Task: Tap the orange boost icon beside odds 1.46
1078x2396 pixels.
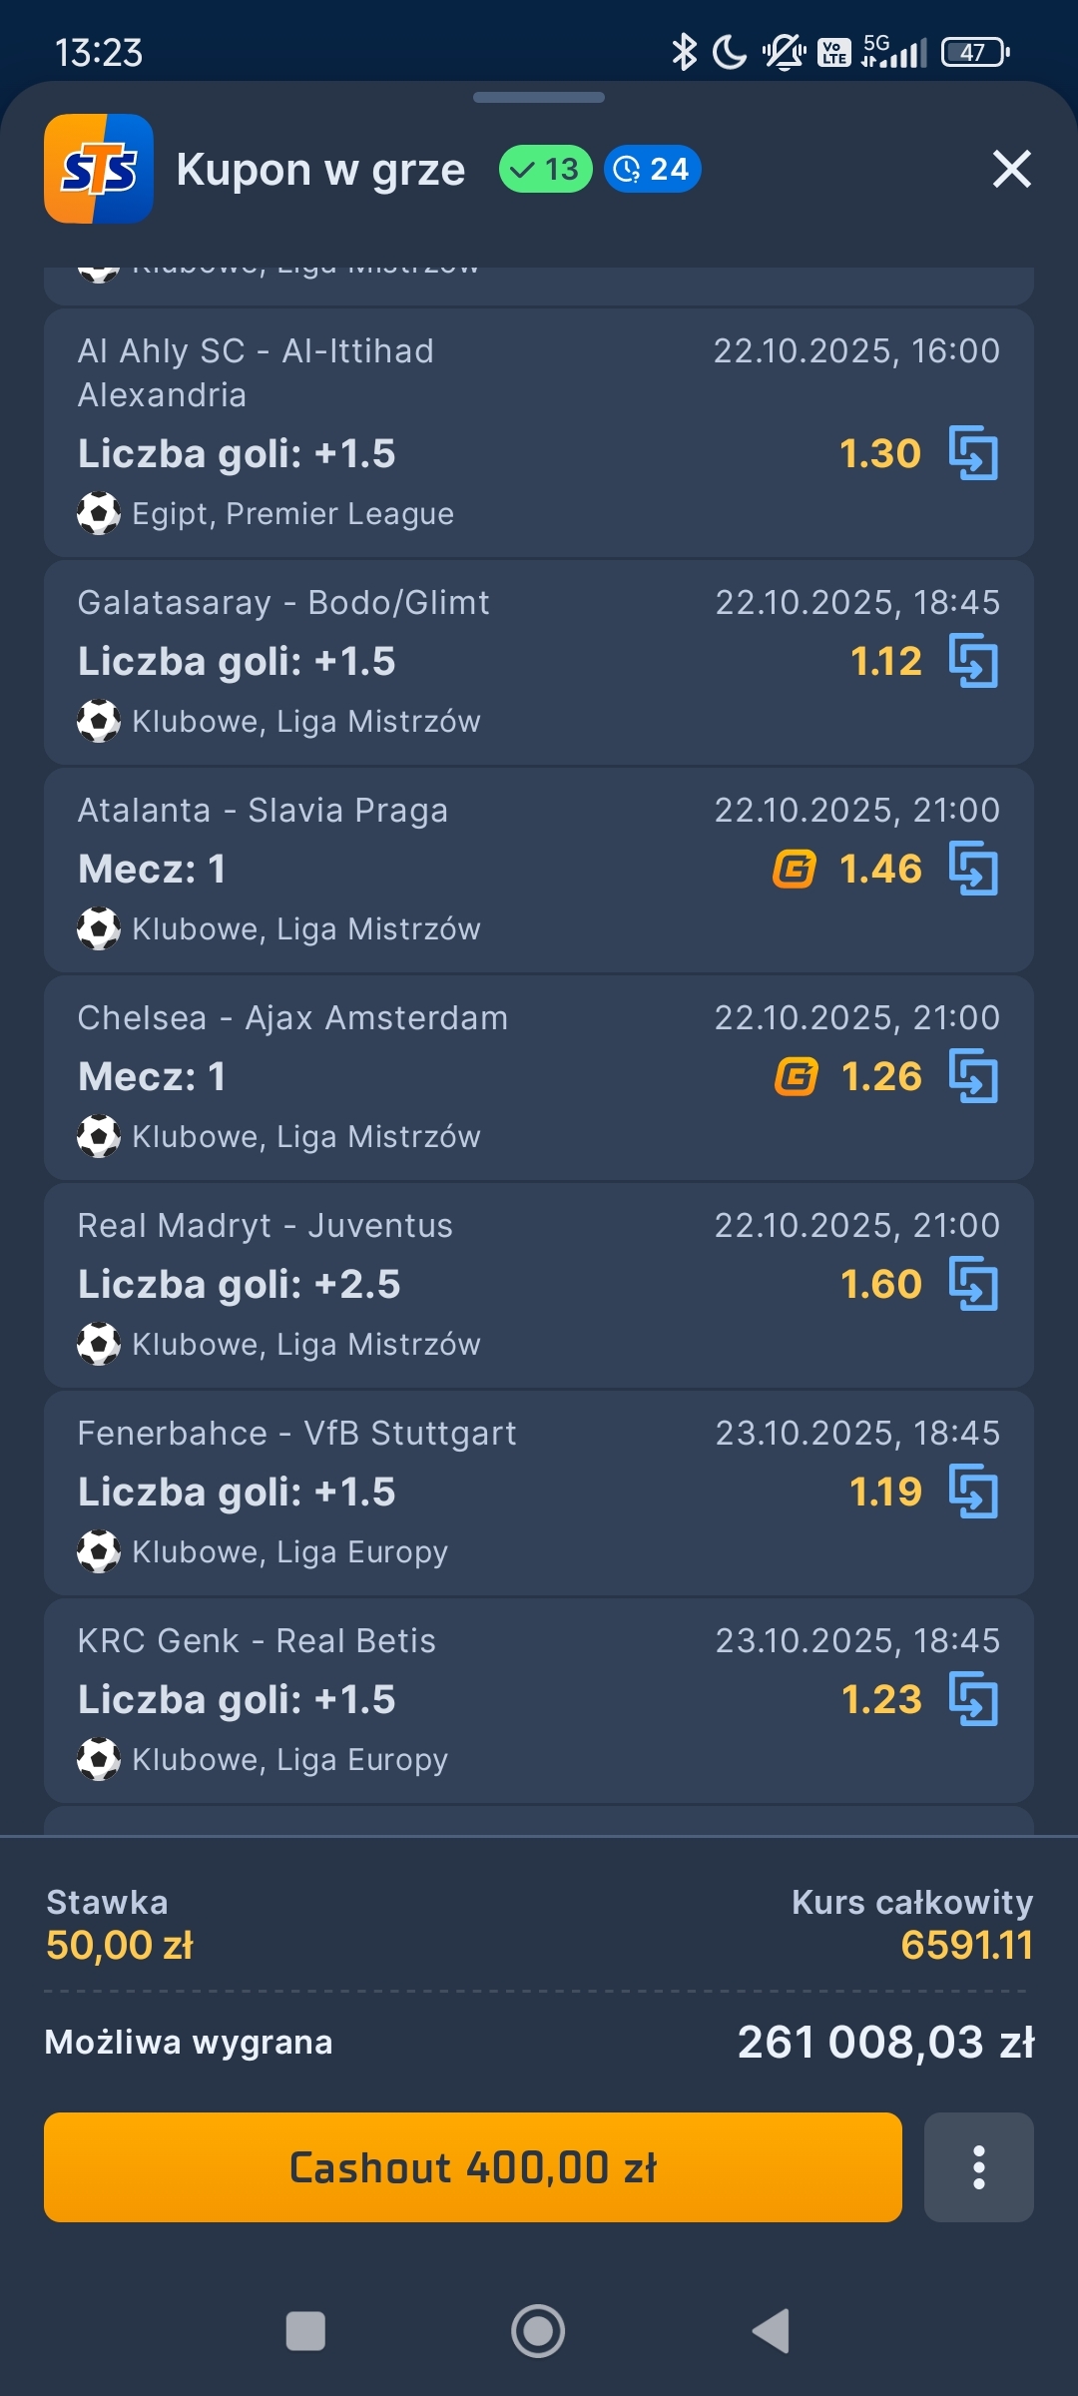Action: [795, 869]
